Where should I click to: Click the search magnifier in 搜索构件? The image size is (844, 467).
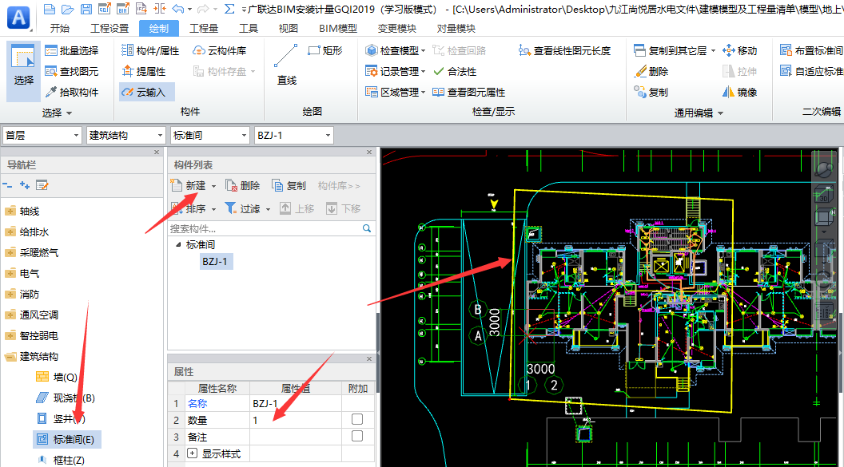(x=367, y=228)
